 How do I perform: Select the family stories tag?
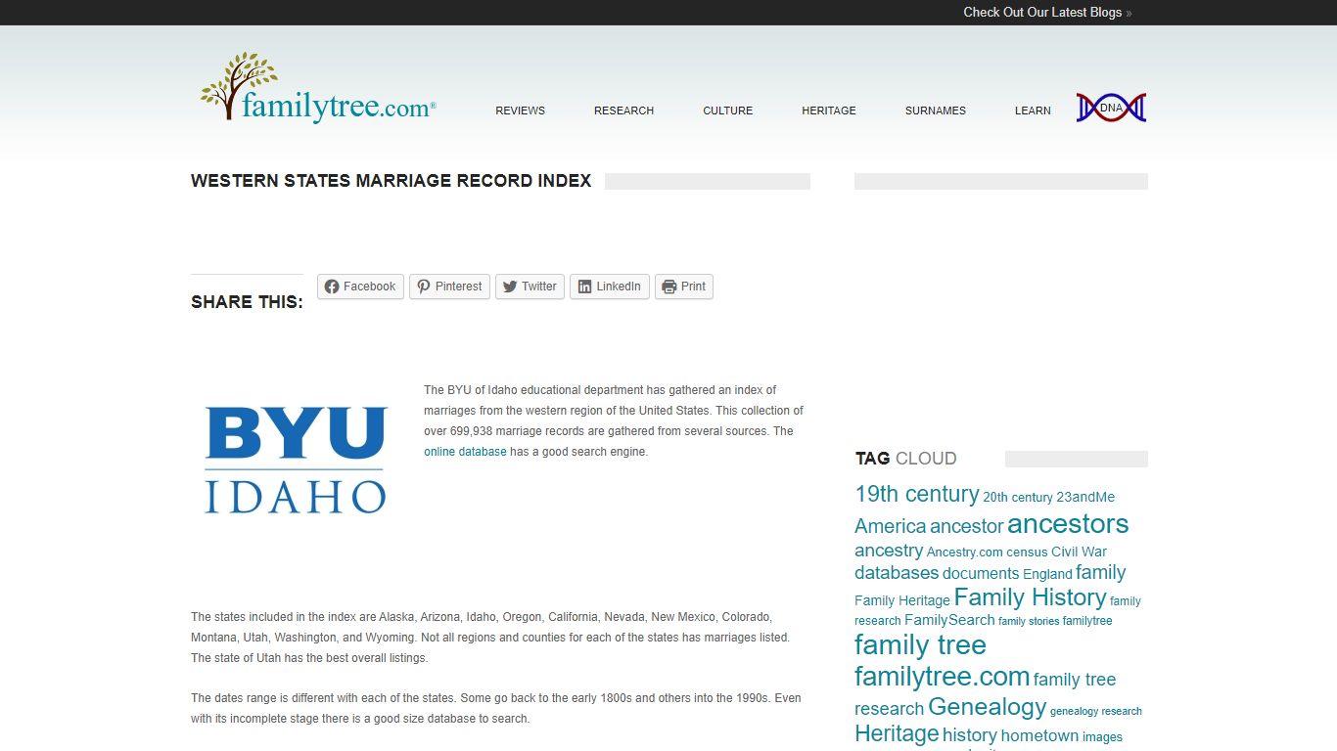pyautogui.click(x=1028, y=621)
